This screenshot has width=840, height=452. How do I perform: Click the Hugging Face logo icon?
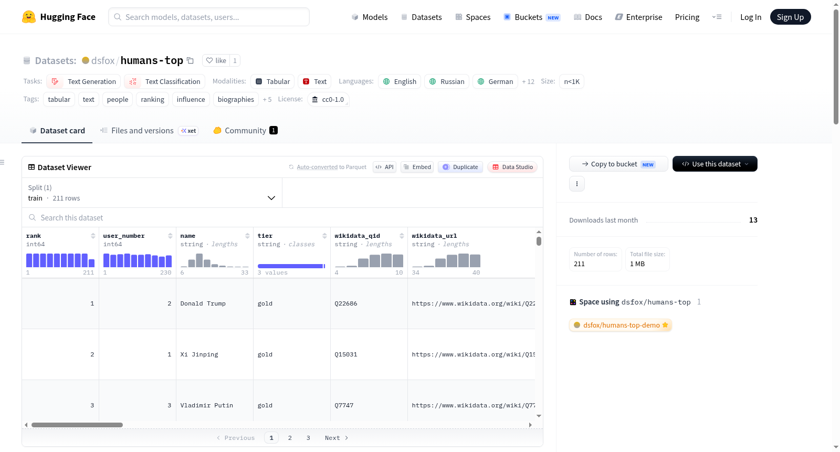click(x=29, y=17)
